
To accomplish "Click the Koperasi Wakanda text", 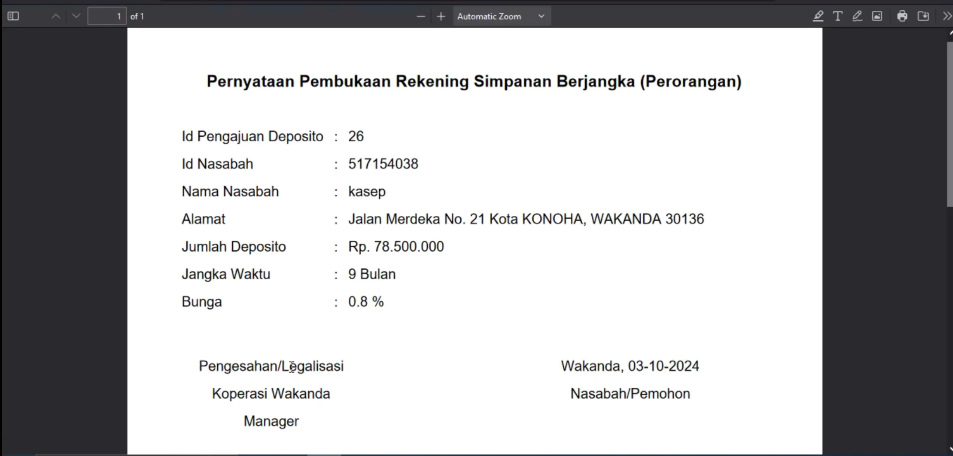I will (x=271, y=394).
